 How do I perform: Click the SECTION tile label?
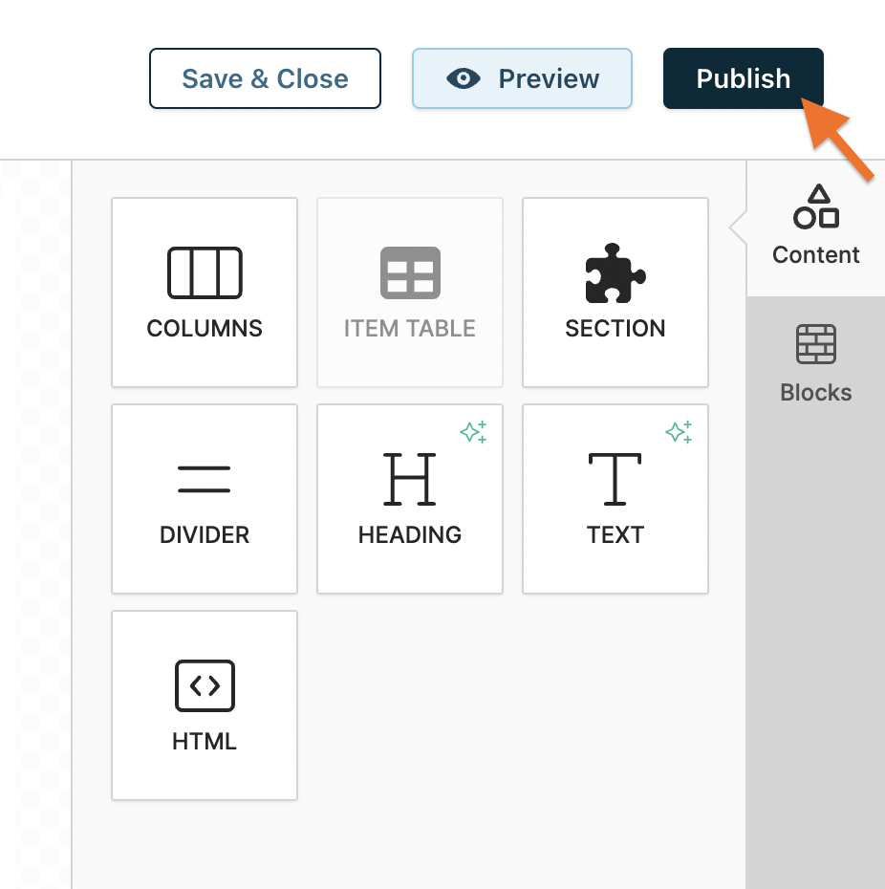click(x=615, y=328)
